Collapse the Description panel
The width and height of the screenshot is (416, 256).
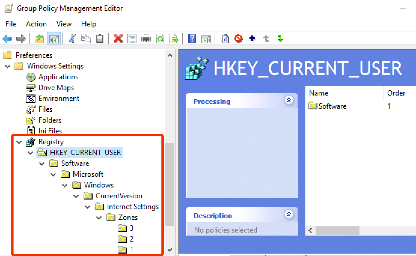click(289, 214)
